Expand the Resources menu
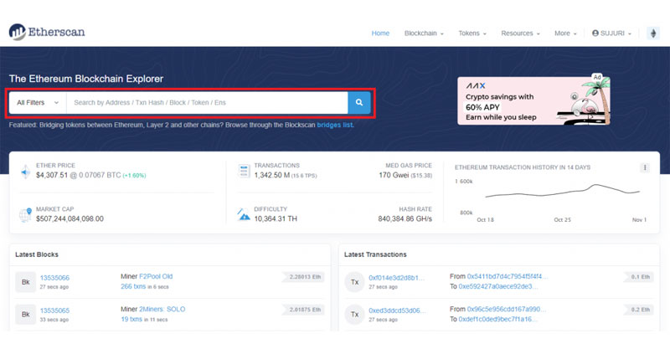Viewport: 670px width, 354px height. 520,33
